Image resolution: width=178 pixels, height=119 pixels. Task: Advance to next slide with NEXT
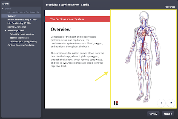tap(168, 114)
